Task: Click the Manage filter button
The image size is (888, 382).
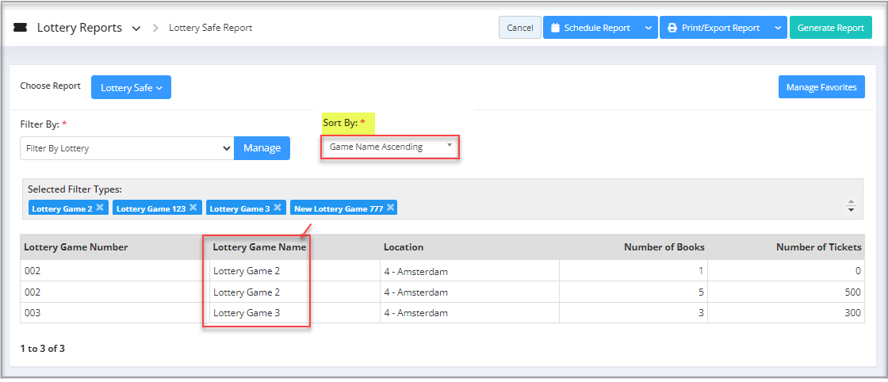Action: click(x=262, y=148)
